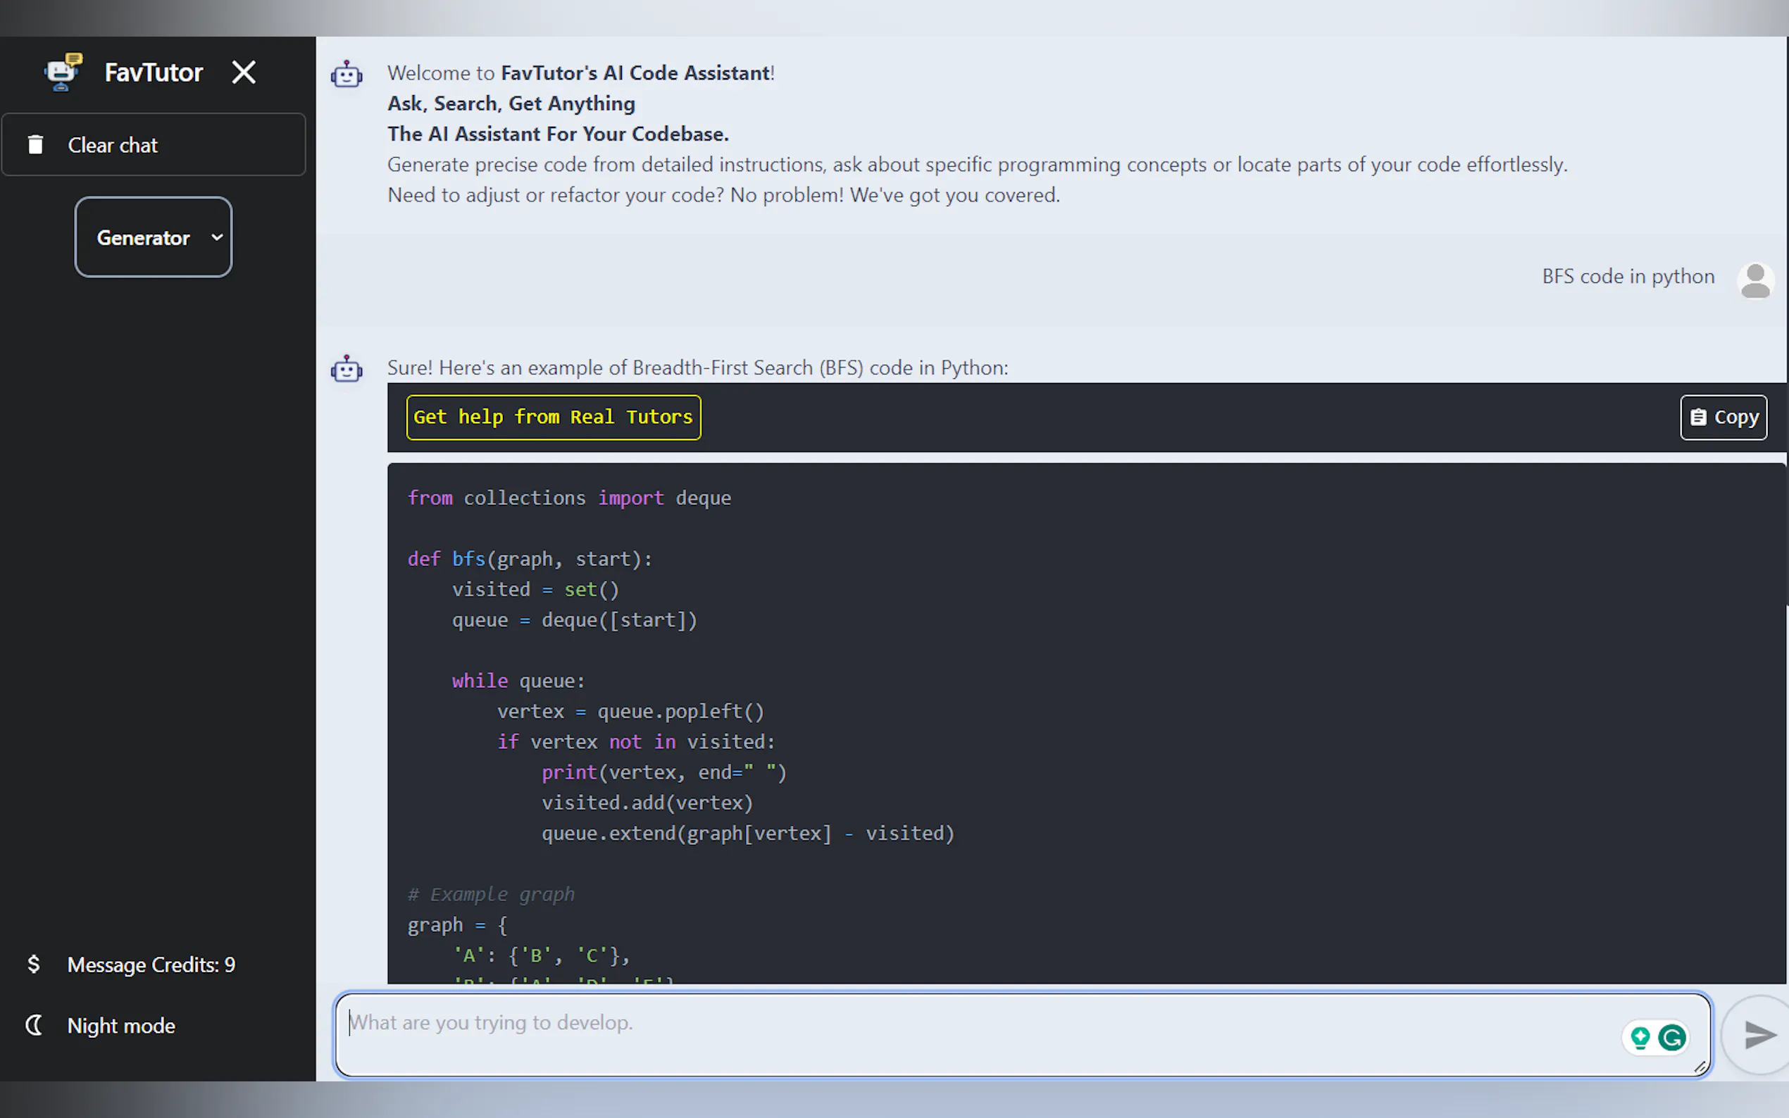
Task: Click the dollar sign credits icon
Action: 33,965
